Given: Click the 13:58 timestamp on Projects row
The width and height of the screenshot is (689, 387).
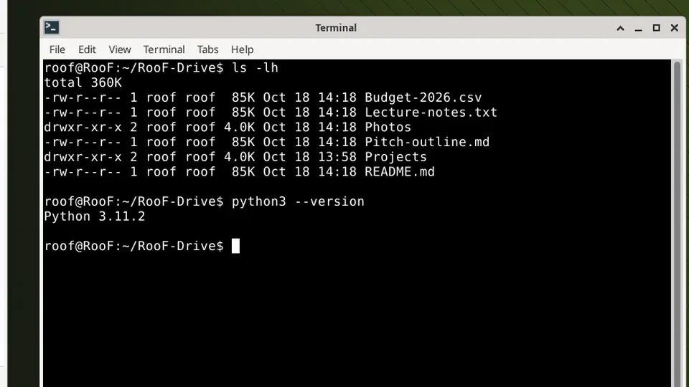Looking at the screenshot, I should click(x=337, y=157).
